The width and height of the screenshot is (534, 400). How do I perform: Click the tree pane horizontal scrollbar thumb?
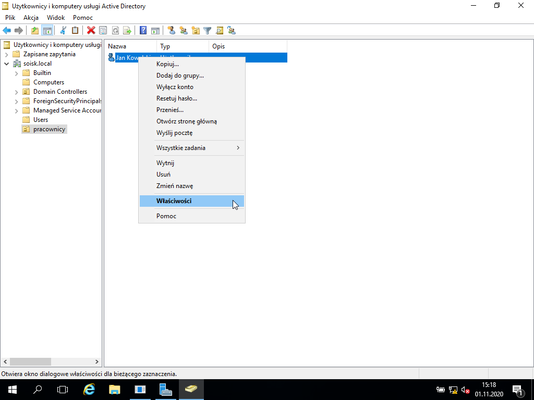[30, 361]
